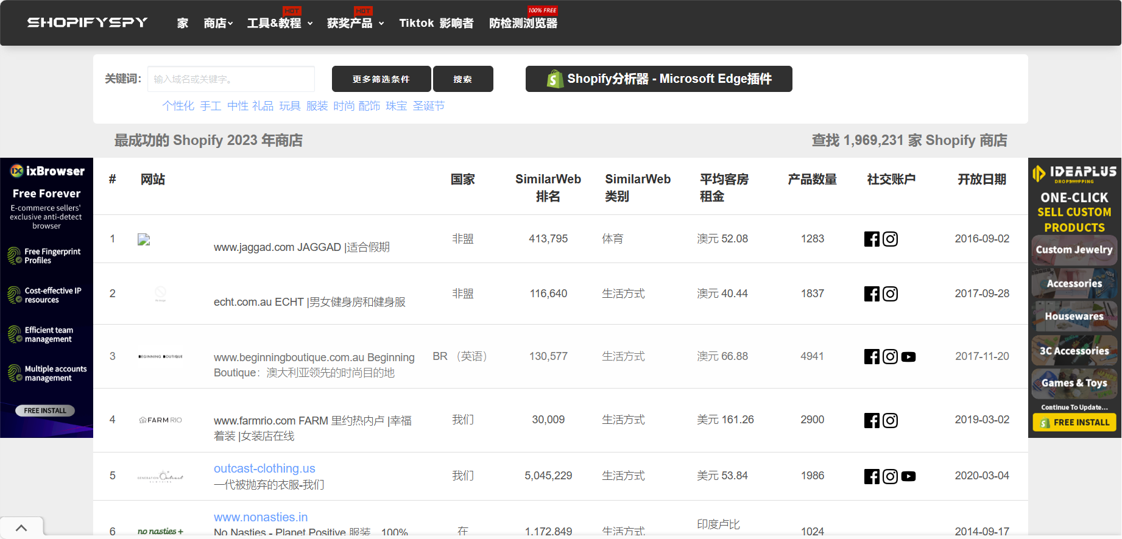Image resolution: width=1122 pixels, height=539 pixels.
Task: Select the 手工 keyword tag
Action: tap(211, 106)
